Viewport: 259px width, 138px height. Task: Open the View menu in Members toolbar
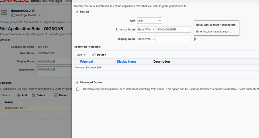[x=6, y=95]
